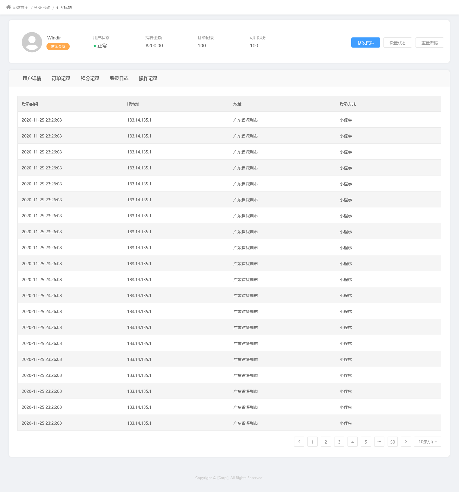This screenshot has height=492, width=459.
Task: Open 分类名称 breadcrumb link
Action: [42, 8]
